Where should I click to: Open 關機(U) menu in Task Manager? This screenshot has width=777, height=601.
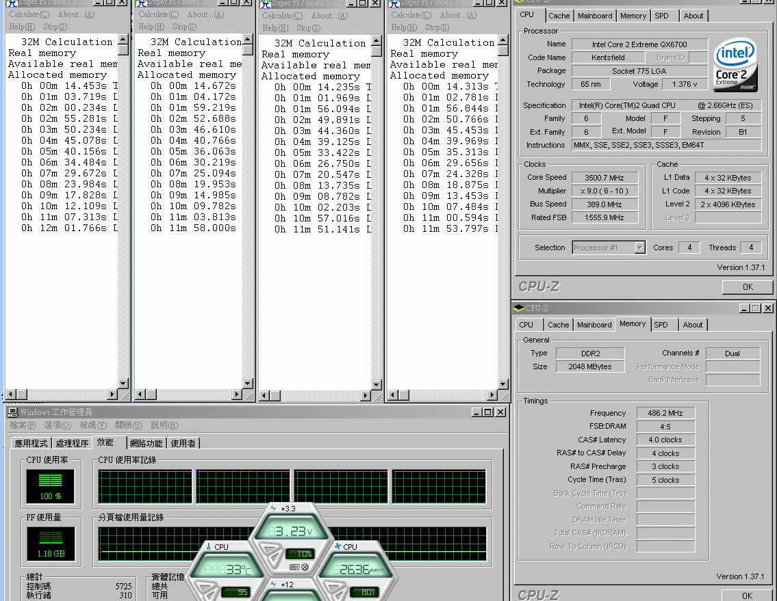tap(129, 425)
